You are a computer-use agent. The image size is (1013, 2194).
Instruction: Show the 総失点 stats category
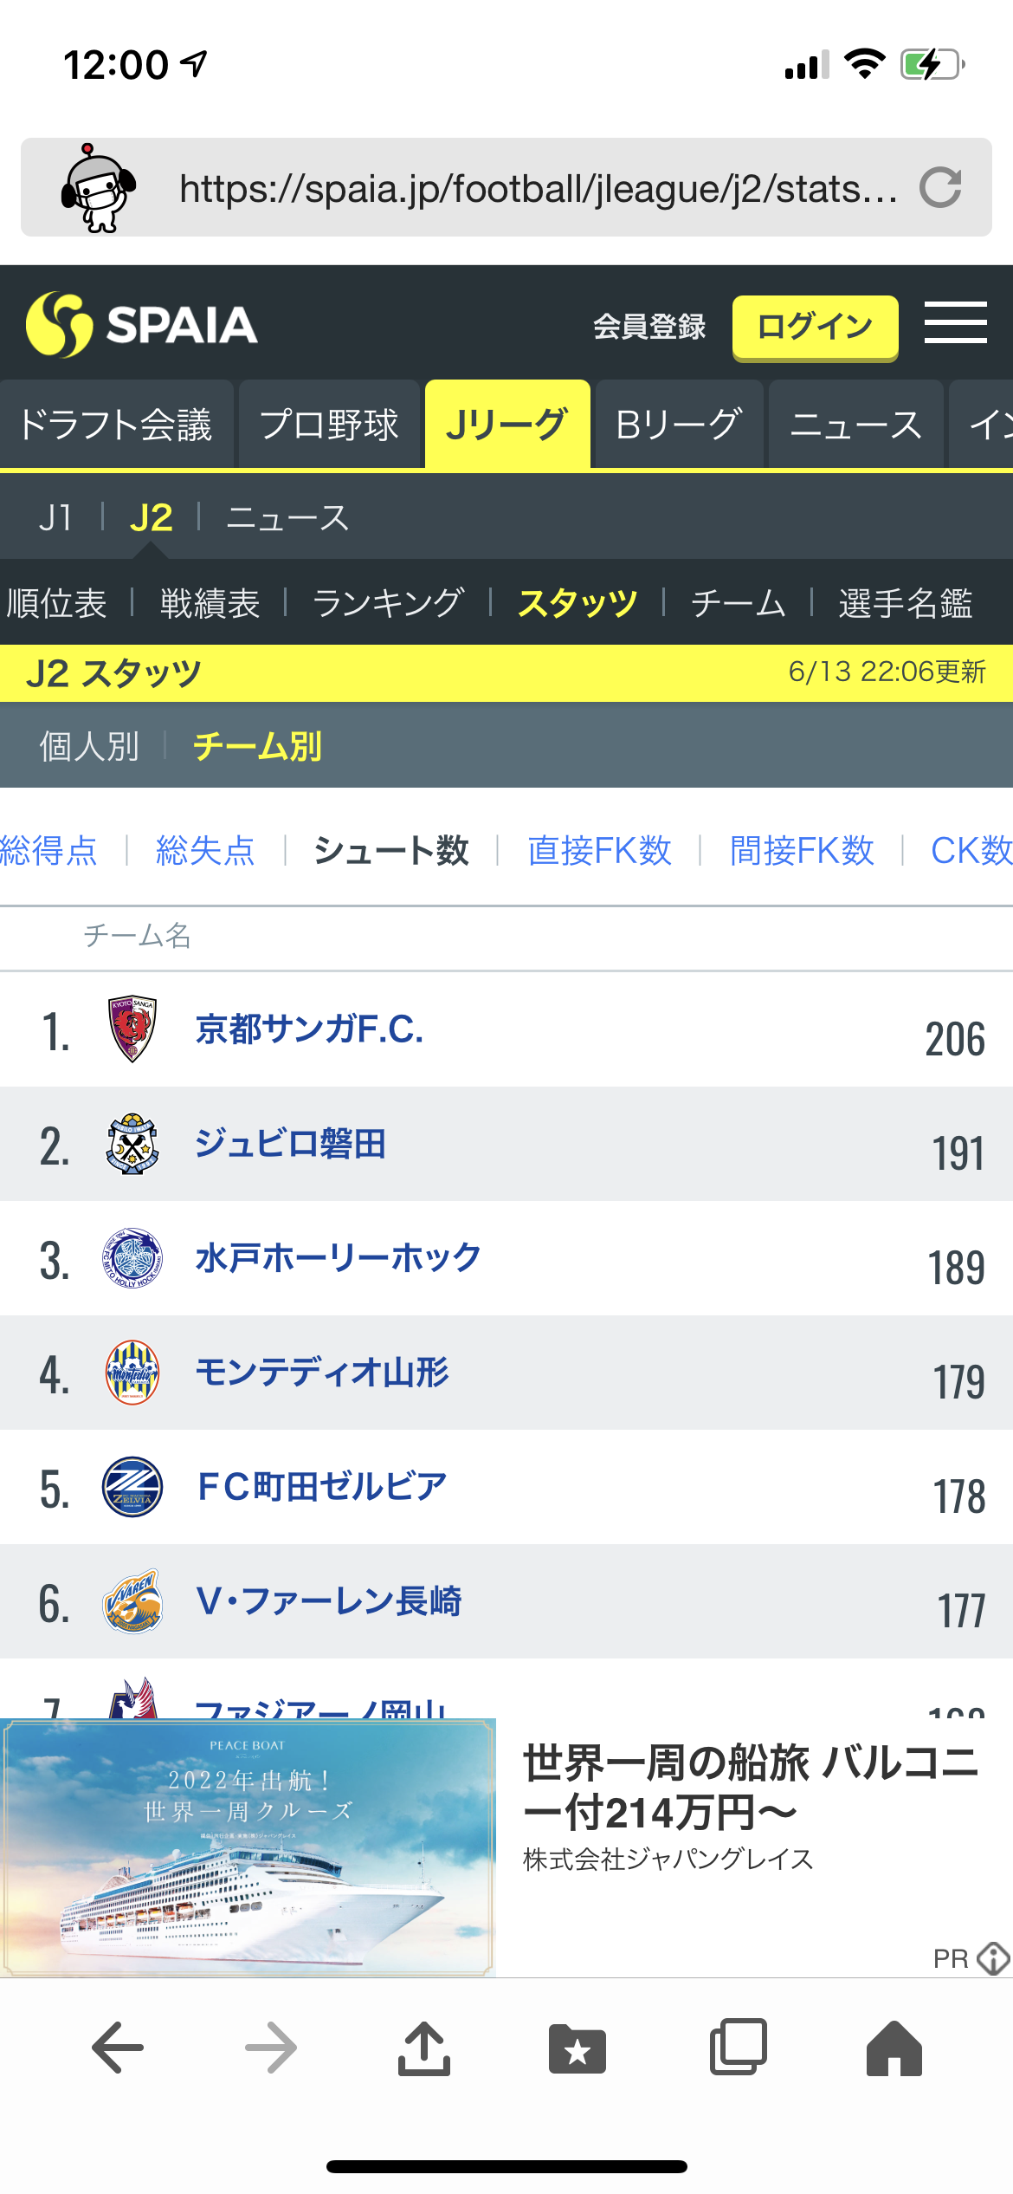point(205,850)
